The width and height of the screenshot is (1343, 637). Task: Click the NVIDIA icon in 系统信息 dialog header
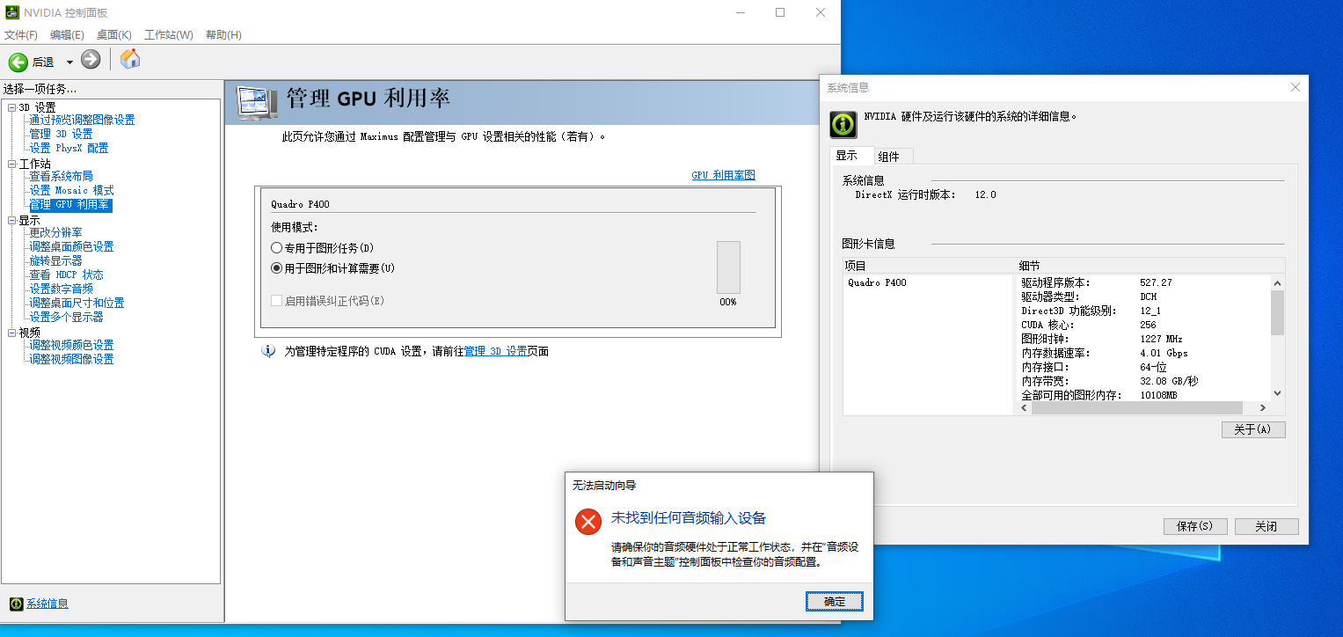point(843,124)
